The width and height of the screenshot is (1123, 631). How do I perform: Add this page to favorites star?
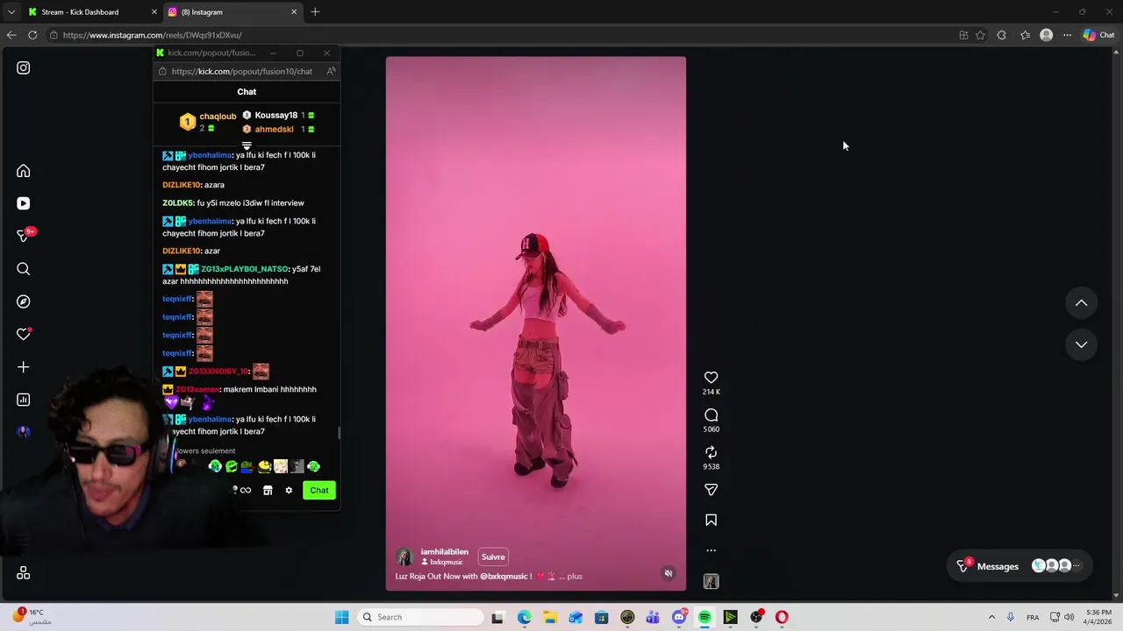tap(980, 35)
